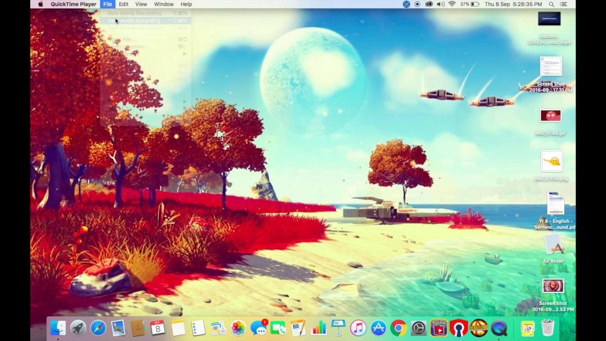Select Yr 8 - English PDF file
Screen dimensions: 606x341
point(555,211)
